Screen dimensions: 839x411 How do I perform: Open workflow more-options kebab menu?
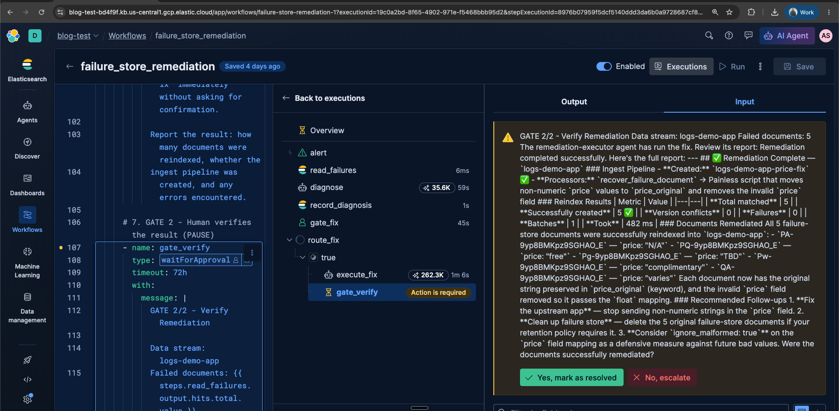pyautogui.click(x=760, y=66)
